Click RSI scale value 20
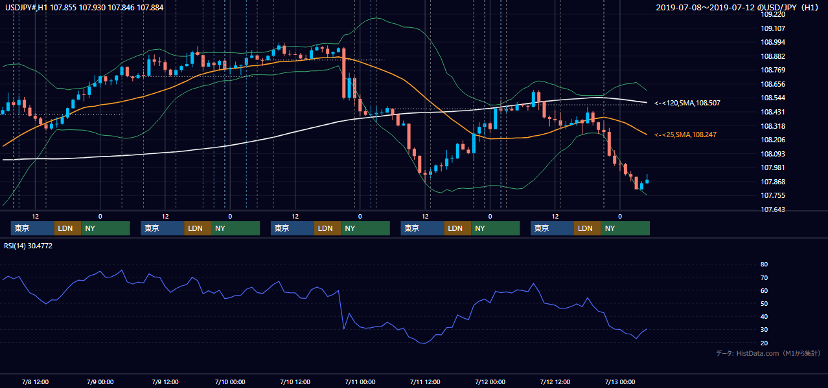Image resolution: width=828 pixels, height=388 pixels. [764, 343]
